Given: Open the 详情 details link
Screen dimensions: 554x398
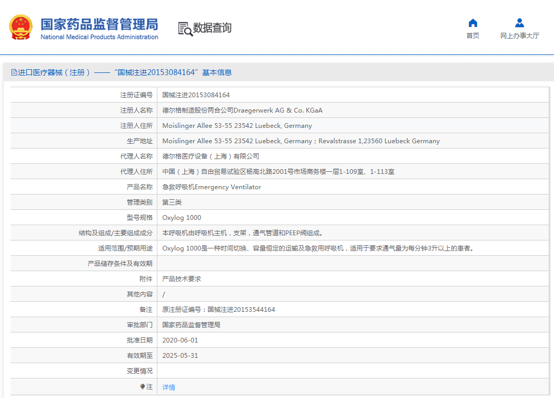Looking at the screenshot, I should click(169, 387).
